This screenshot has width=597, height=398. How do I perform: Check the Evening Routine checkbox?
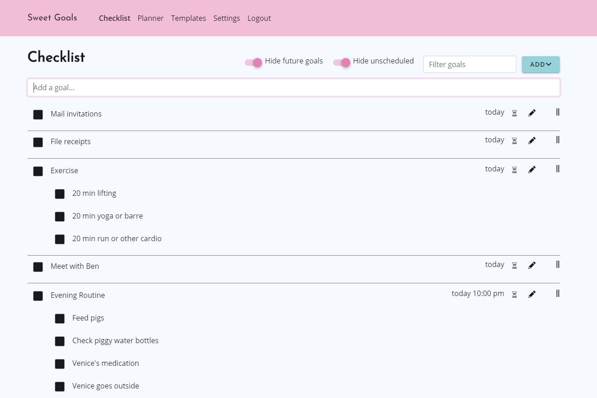click(x=38, y=296)
